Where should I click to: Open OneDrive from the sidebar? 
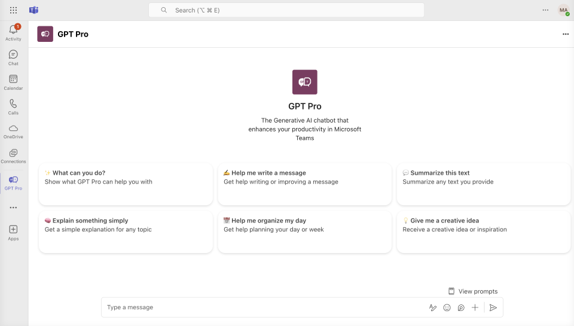pos(13,130)
